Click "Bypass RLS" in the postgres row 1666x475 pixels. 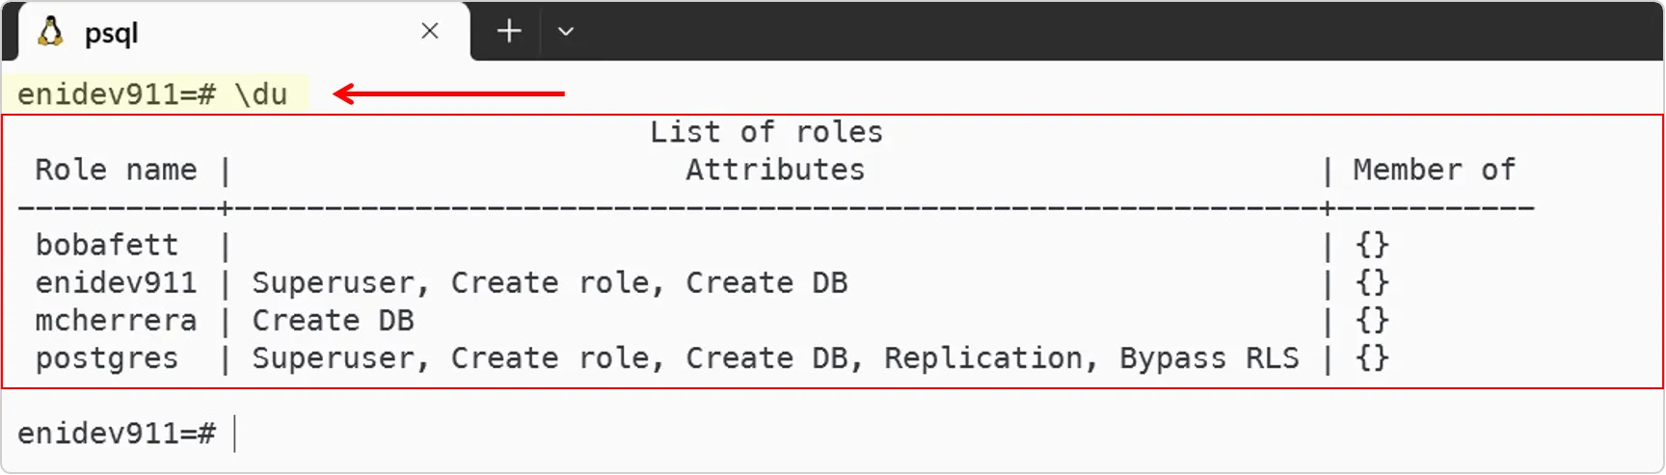click(1209, 358)
